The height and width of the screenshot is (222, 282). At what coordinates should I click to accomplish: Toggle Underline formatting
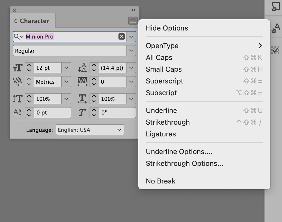coord(161,110)
